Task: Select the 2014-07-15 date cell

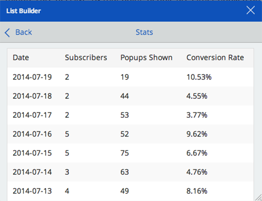Action: [32, 153]
